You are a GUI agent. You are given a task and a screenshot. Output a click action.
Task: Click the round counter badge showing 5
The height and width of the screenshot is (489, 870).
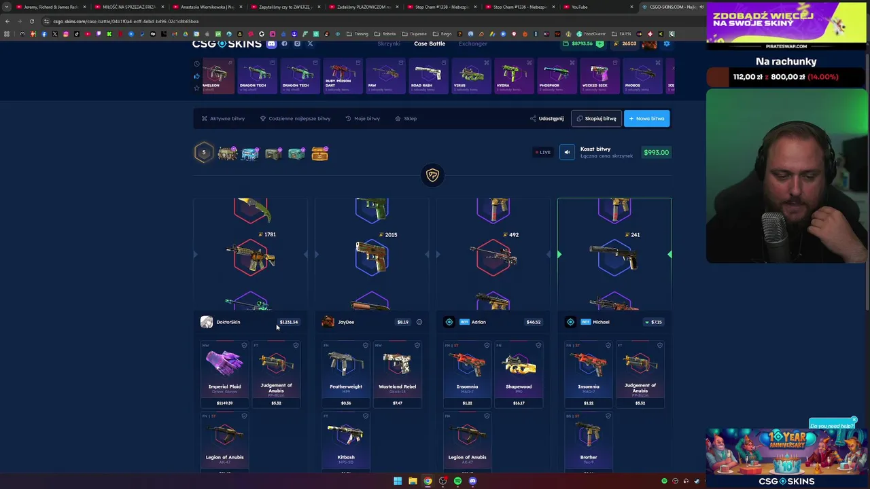[203, 152]
